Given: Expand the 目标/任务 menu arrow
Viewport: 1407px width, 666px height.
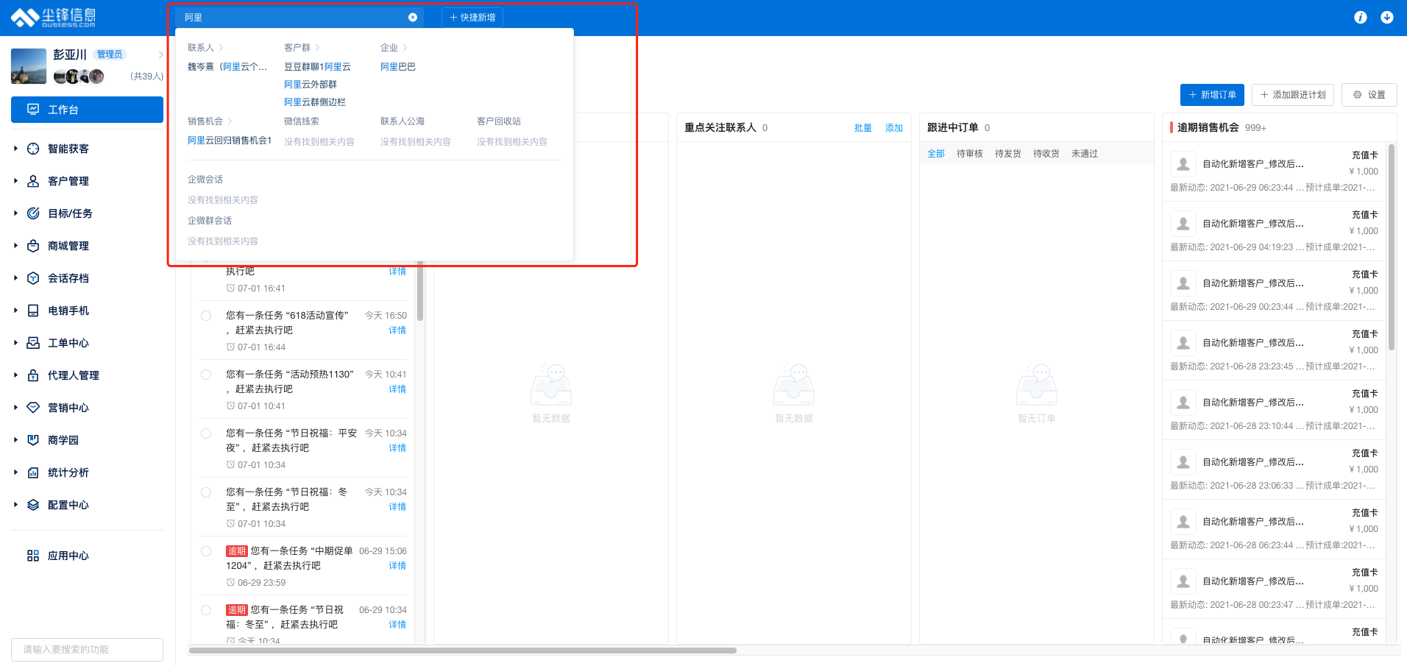Looking at the screenshot, I should 15,213.
